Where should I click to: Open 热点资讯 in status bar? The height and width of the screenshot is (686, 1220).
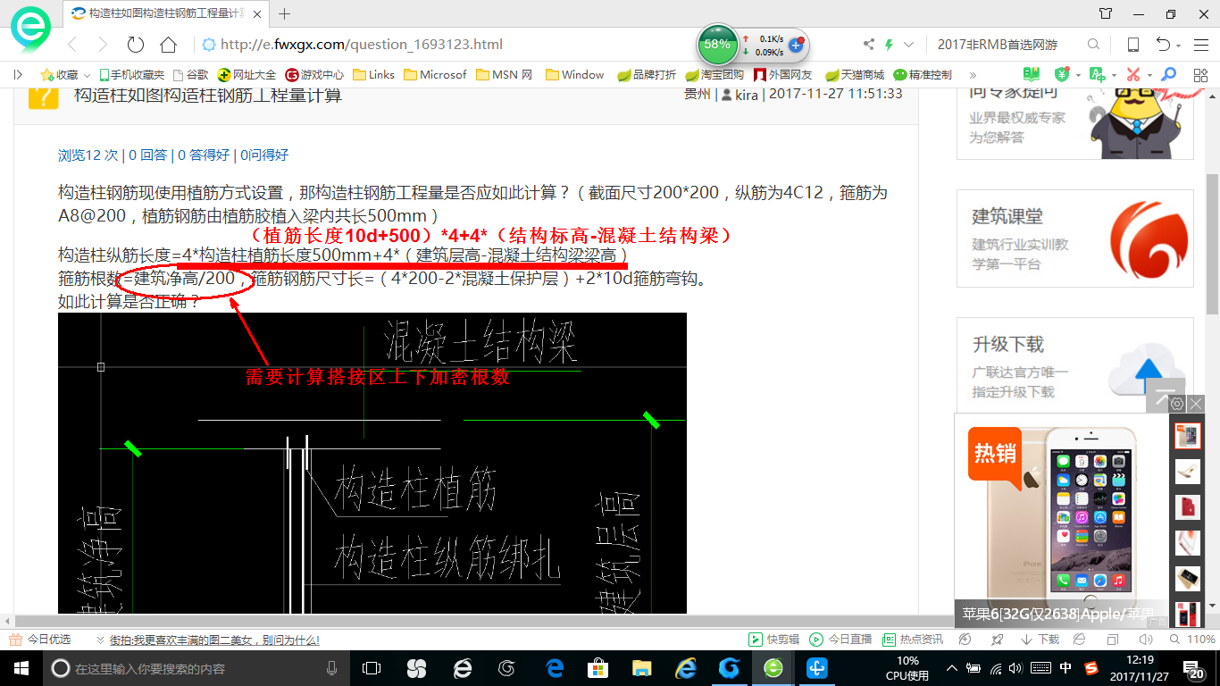(x=912, y=640)
